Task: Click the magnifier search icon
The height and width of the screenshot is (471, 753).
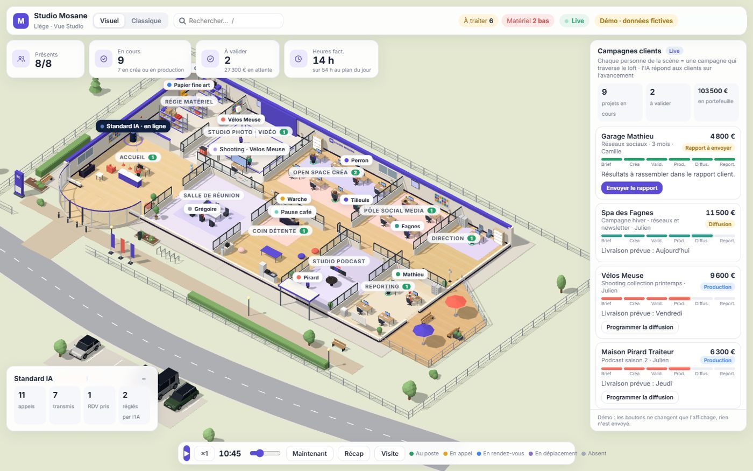Action: pos(182,21)
